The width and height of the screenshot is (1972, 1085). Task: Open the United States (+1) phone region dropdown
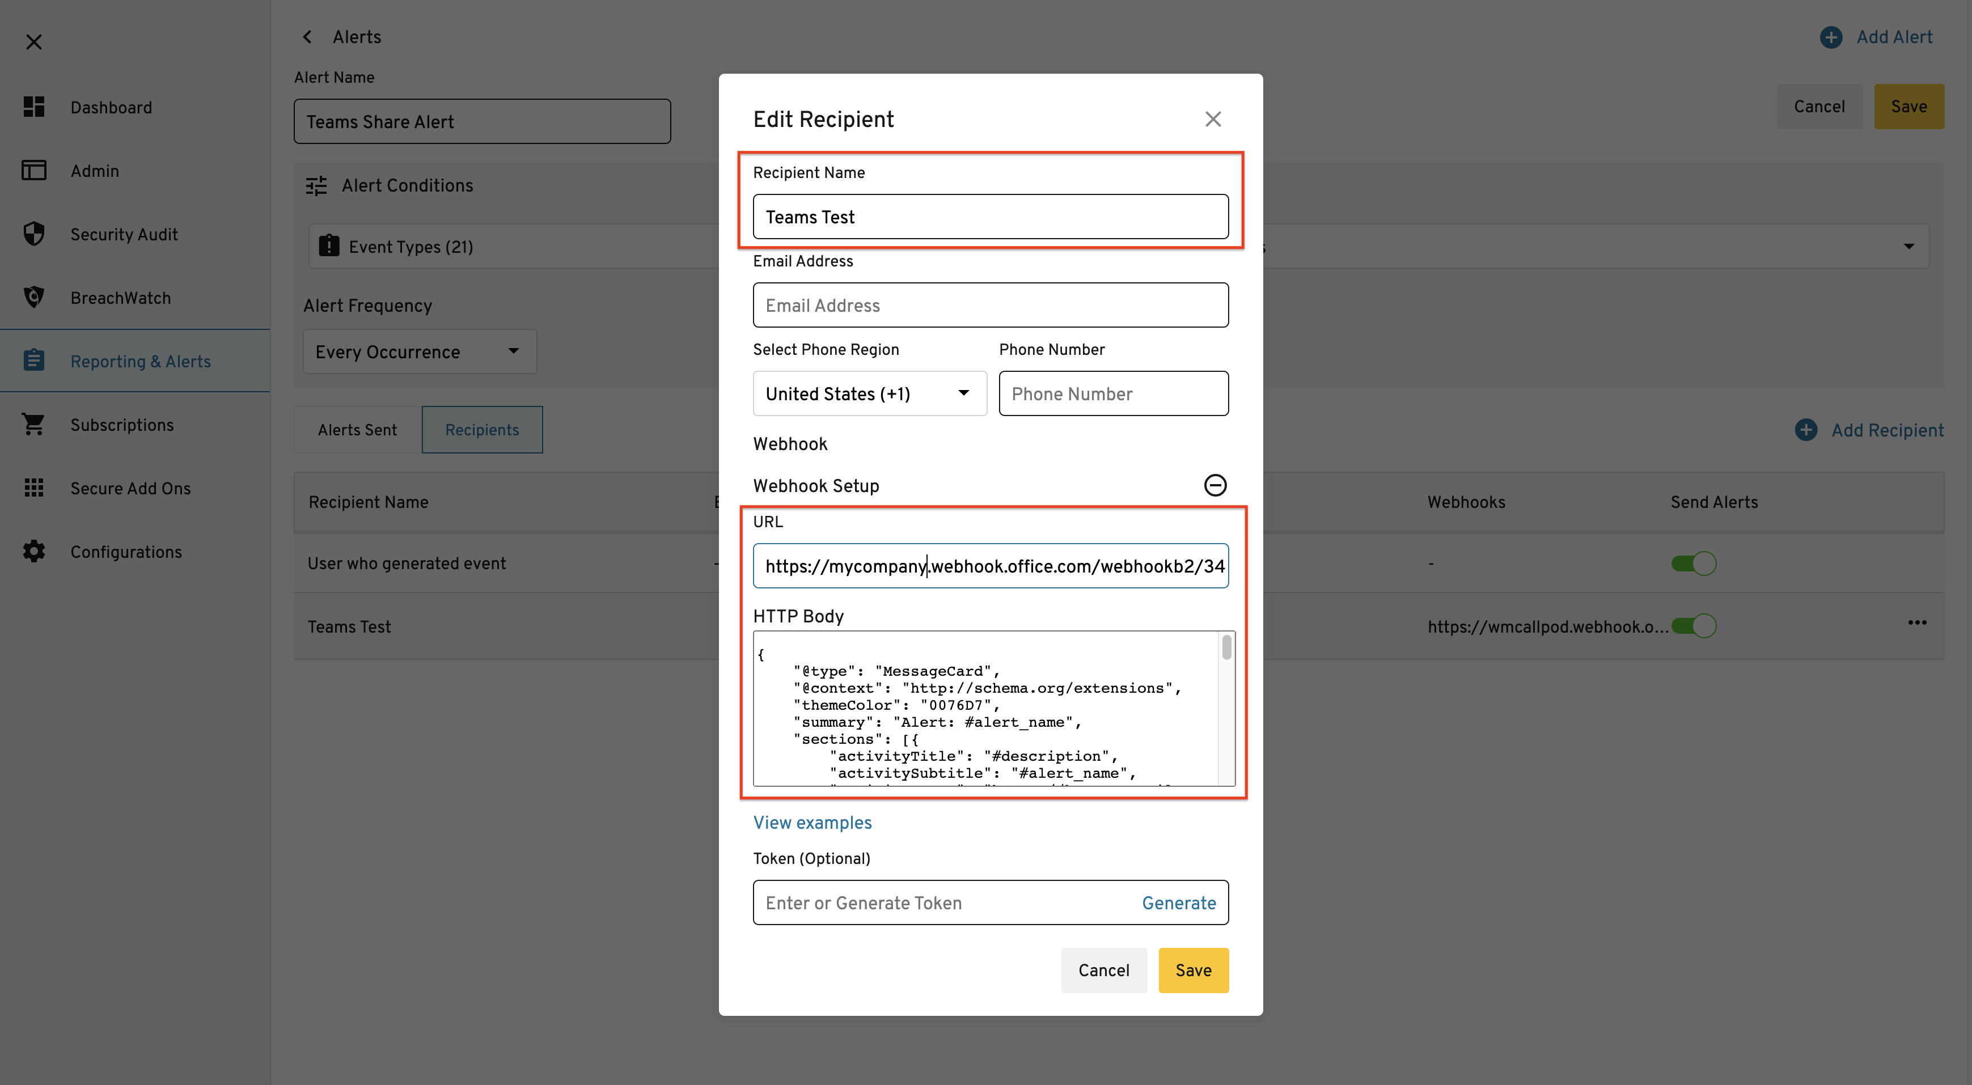870,394
